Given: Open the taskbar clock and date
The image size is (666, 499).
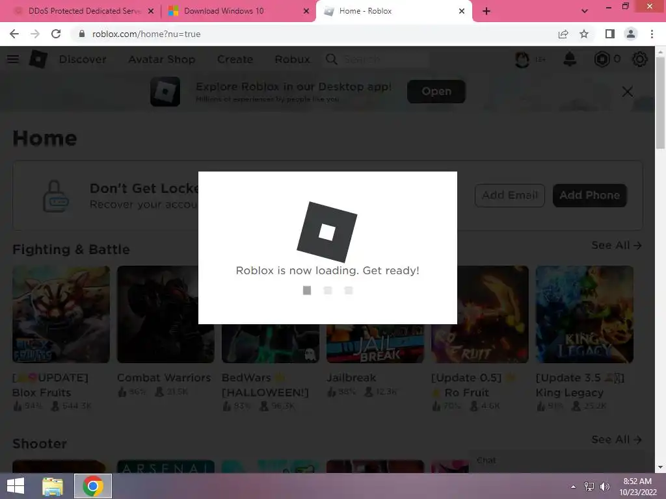Looking at the screenshot, I should [637, 487].
